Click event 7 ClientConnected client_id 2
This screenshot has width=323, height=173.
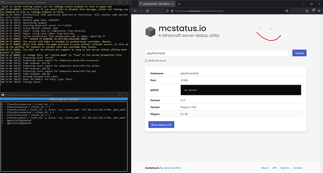click(26, 107)
